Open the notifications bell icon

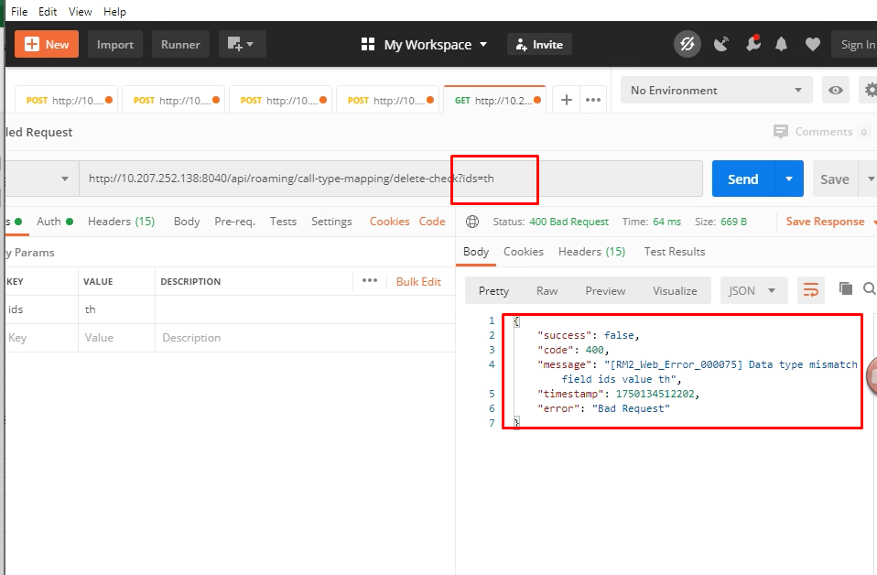pos(781,44)
